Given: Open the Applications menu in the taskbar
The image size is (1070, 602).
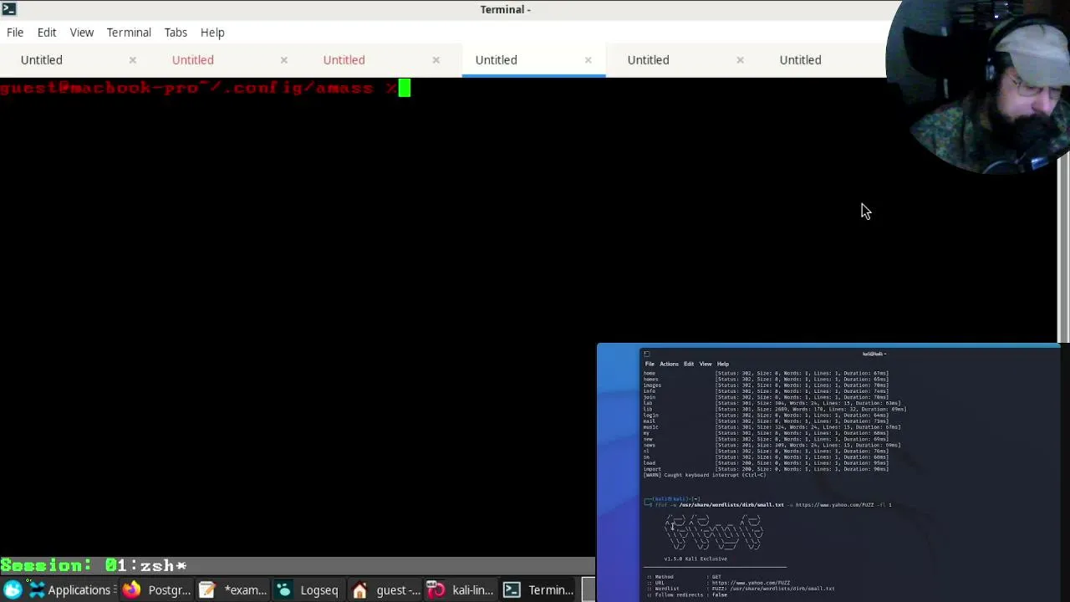Looking at the screenshot, I should pos(70,589).
